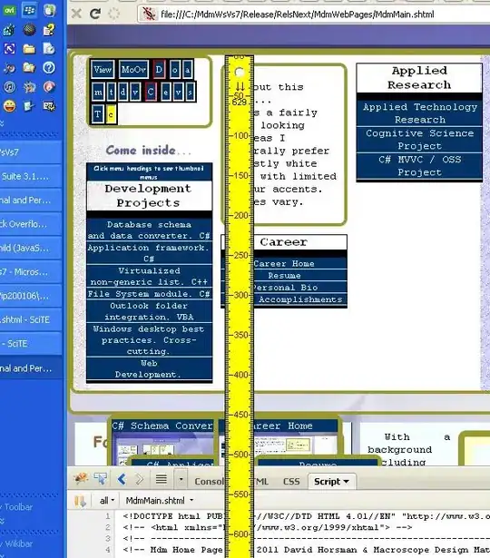Activate the Firebug element inspect pointer icon
Screen dimensions: 490x558
101,479
